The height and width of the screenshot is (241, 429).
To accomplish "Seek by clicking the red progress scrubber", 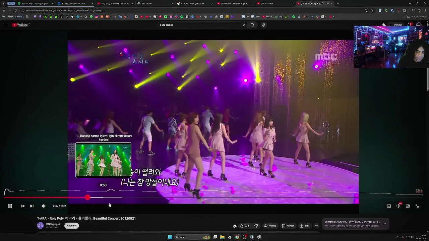I will click(x=87, y=197).
